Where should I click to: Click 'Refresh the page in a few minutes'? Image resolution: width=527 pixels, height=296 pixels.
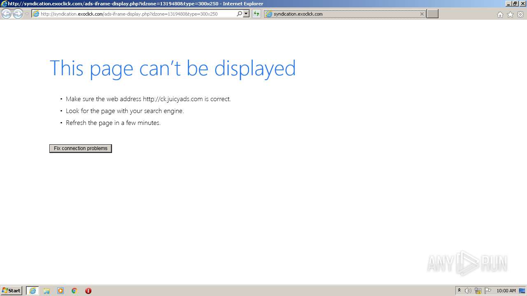[113, 123]
